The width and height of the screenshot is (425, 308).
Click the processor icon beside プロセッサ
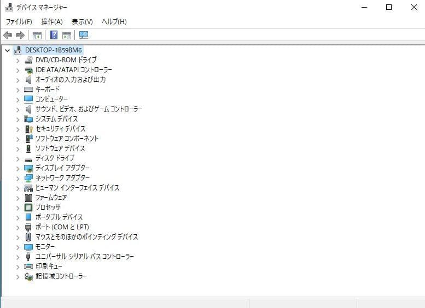(28, 208)
